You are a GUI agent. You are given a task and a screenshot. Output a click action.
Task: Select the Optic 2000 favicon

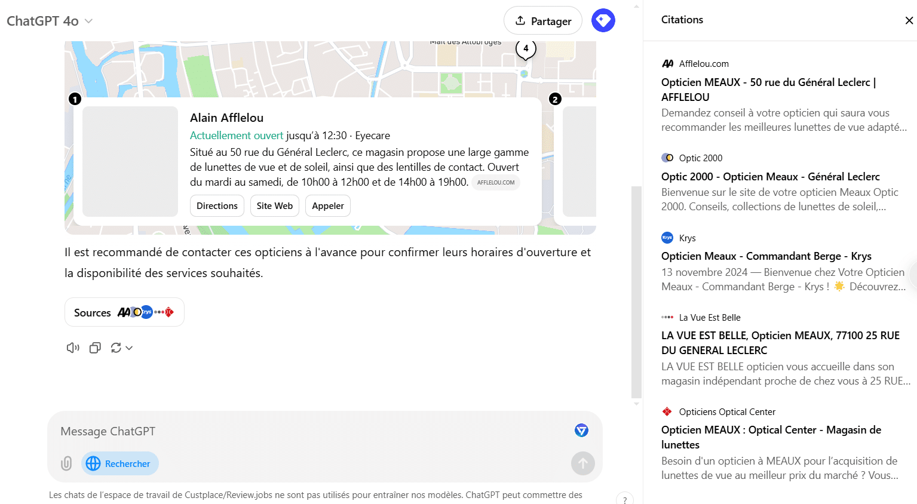coord(666,158)
